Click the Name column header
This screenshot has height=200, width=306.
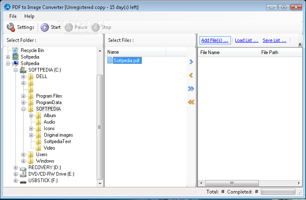(136, 52)
